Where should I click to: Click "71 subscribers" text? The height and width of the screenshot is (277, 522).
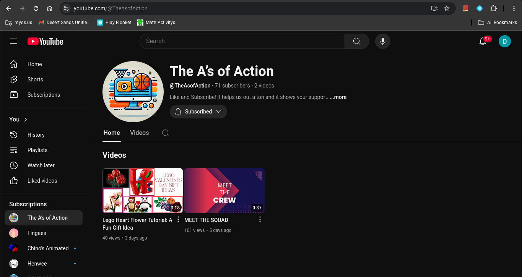tap(232, 86)
